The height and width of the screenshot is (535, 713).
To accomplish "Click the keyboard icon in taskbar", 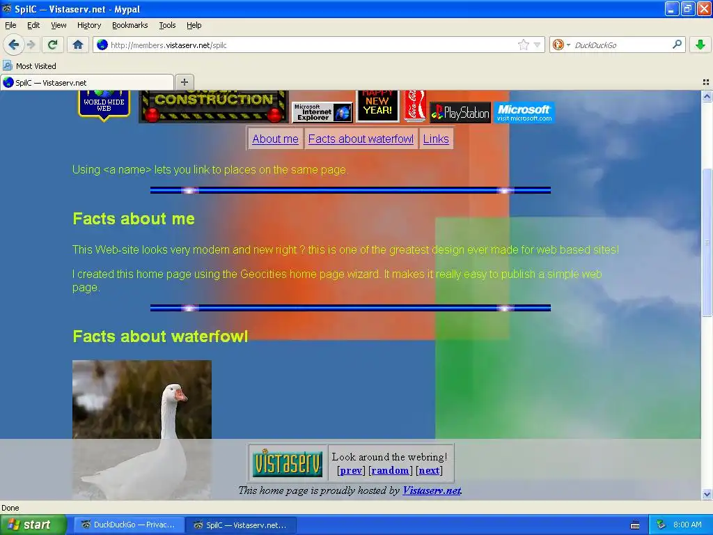I will (x=635, y=525).
